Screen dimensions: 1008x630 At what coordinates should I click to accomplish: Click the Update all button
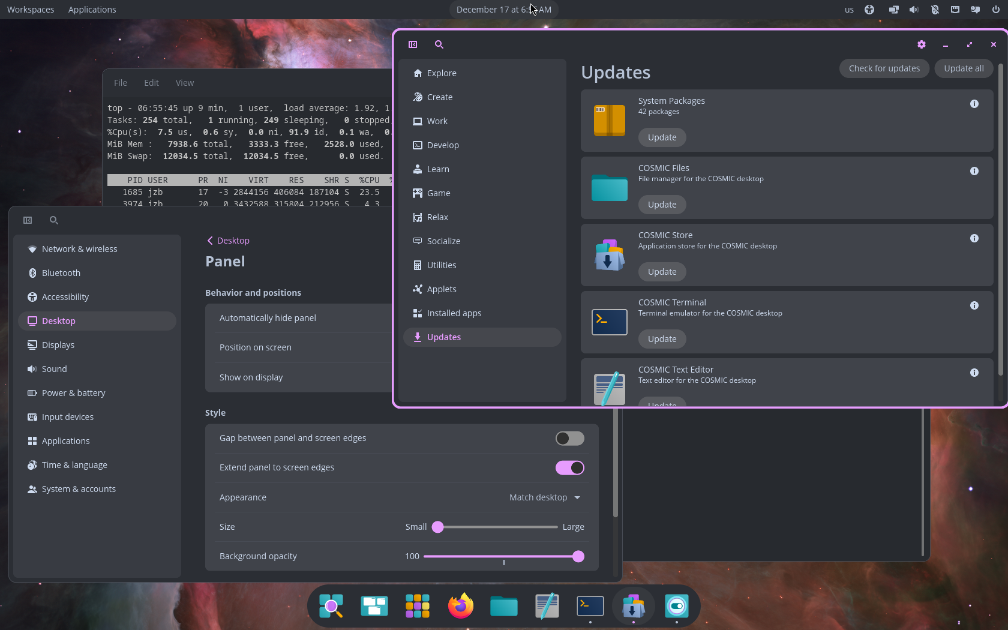pyautogui.click(x=964, y=68)
